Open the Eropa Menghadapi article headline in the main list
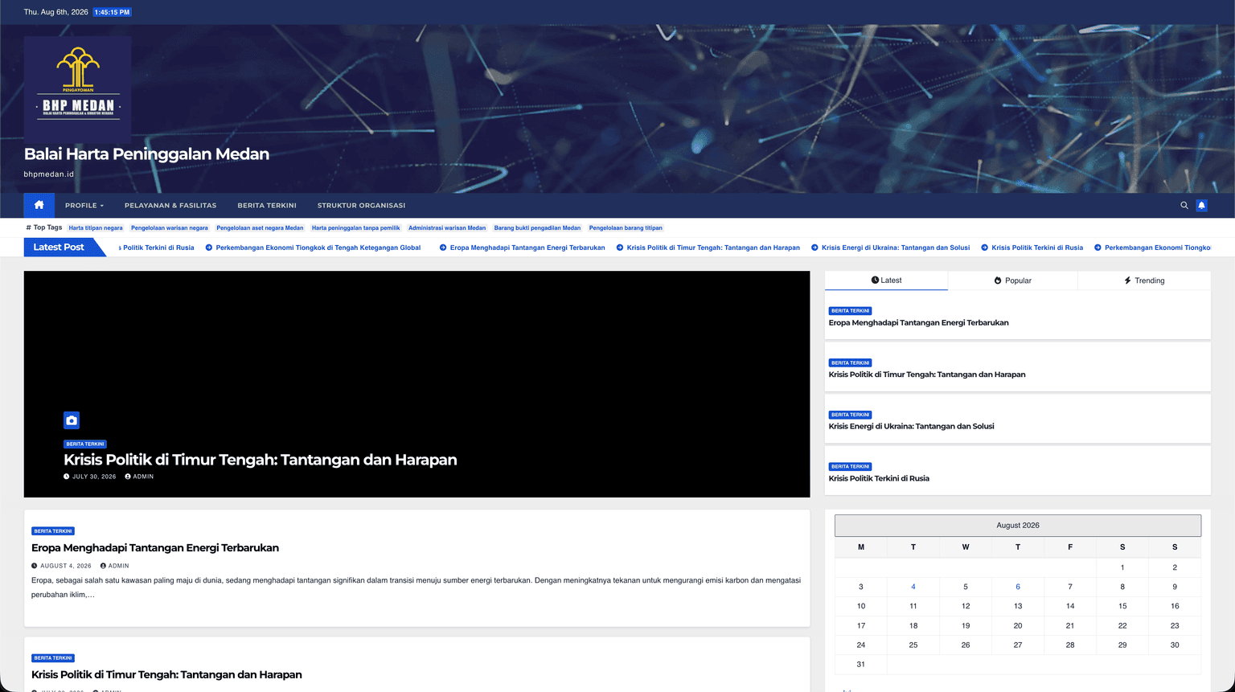This screenshot has height=692, width=1235. tap(155, 548)
